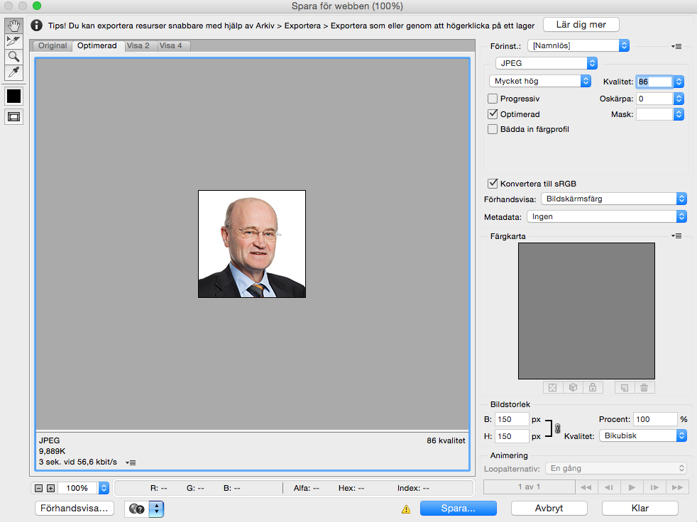Select the Hand tool
The width and height of the screenshot is (697, 522).
(13, 26)
